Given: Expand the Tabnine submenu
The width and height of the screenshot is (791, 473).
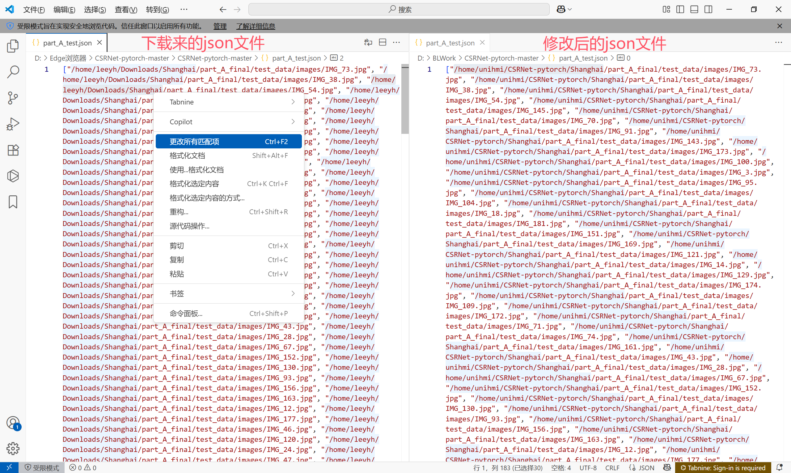Looking at the screenshot, I should click(229, 102).
